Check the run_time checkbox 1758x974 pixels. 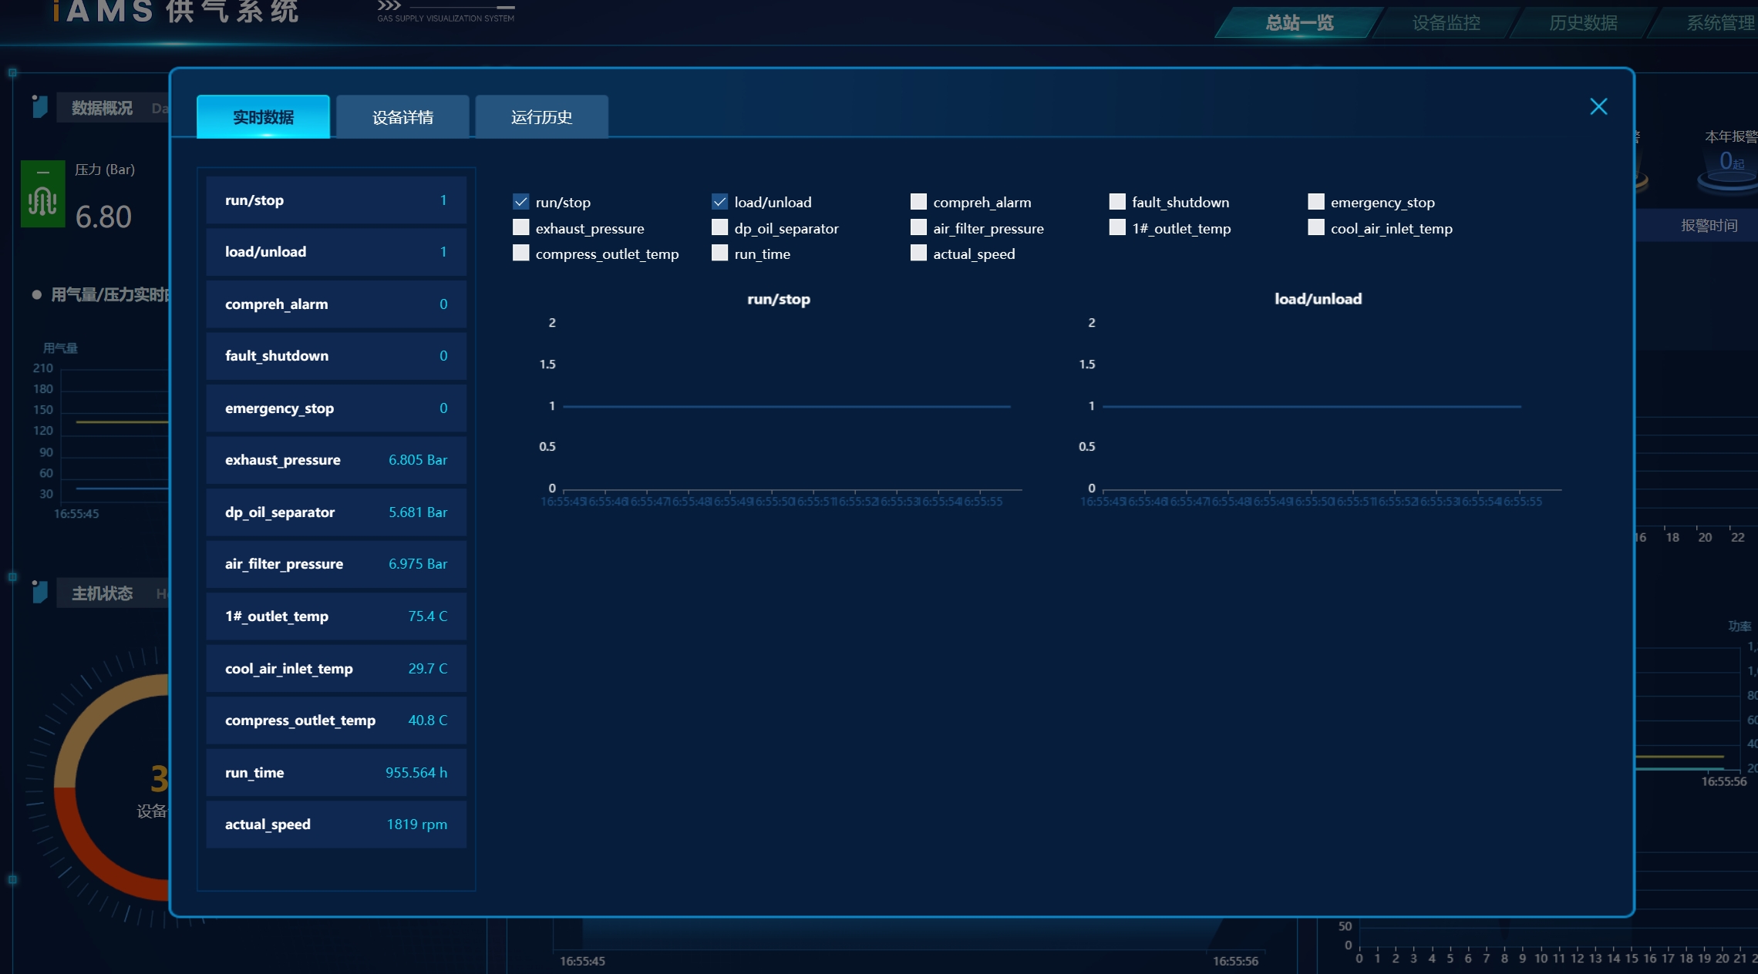click(x=719, y=253)
